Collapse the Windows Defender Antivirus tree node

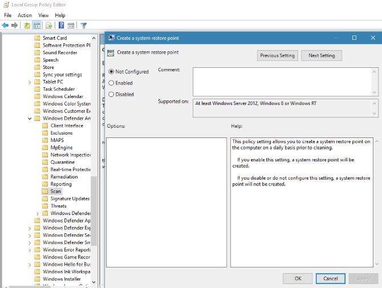point(30,119)
